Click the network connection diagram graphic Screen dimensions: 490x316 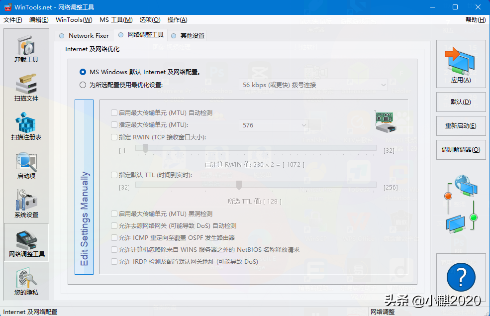[x=461, y=204]
